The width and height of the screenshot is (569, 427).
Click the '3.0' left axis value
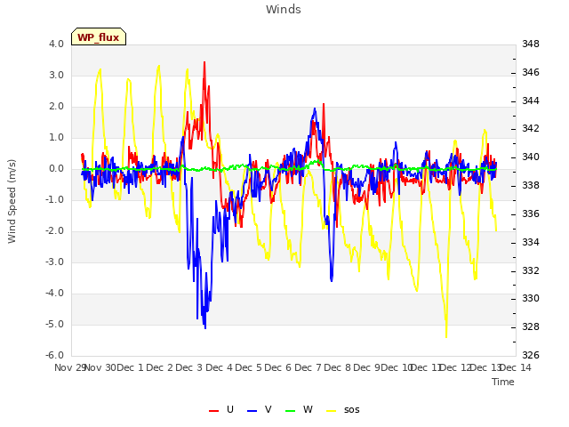click(x=56, y=75)
